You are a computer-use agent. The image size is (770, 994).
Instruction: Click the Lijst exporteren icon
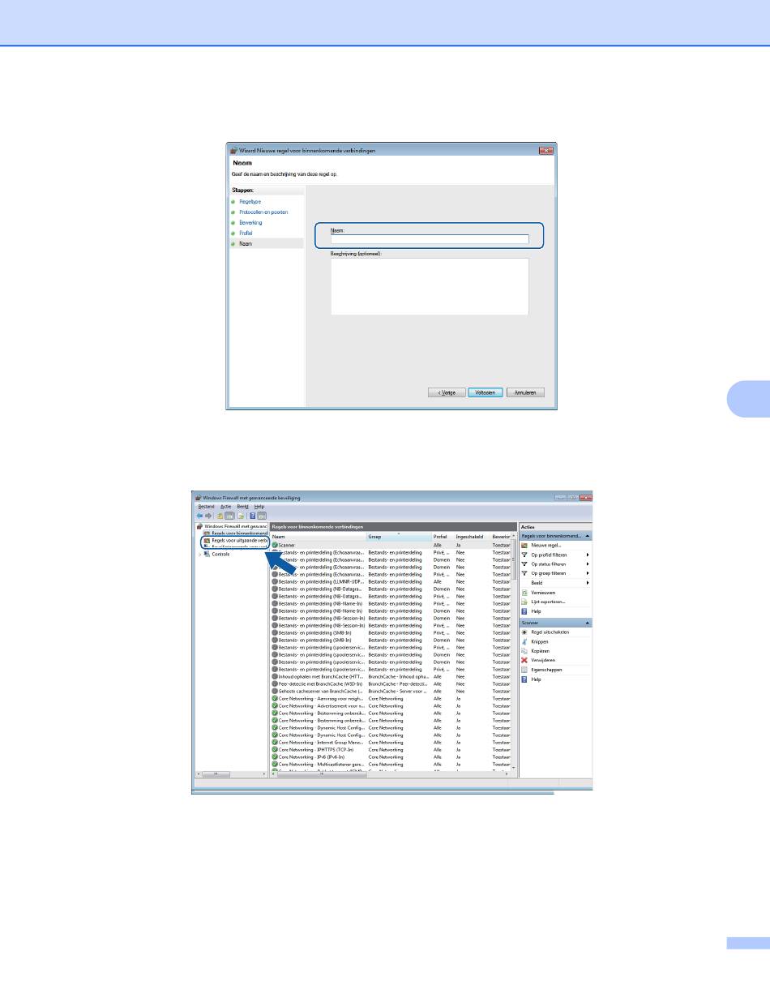[x=524, y=602]
